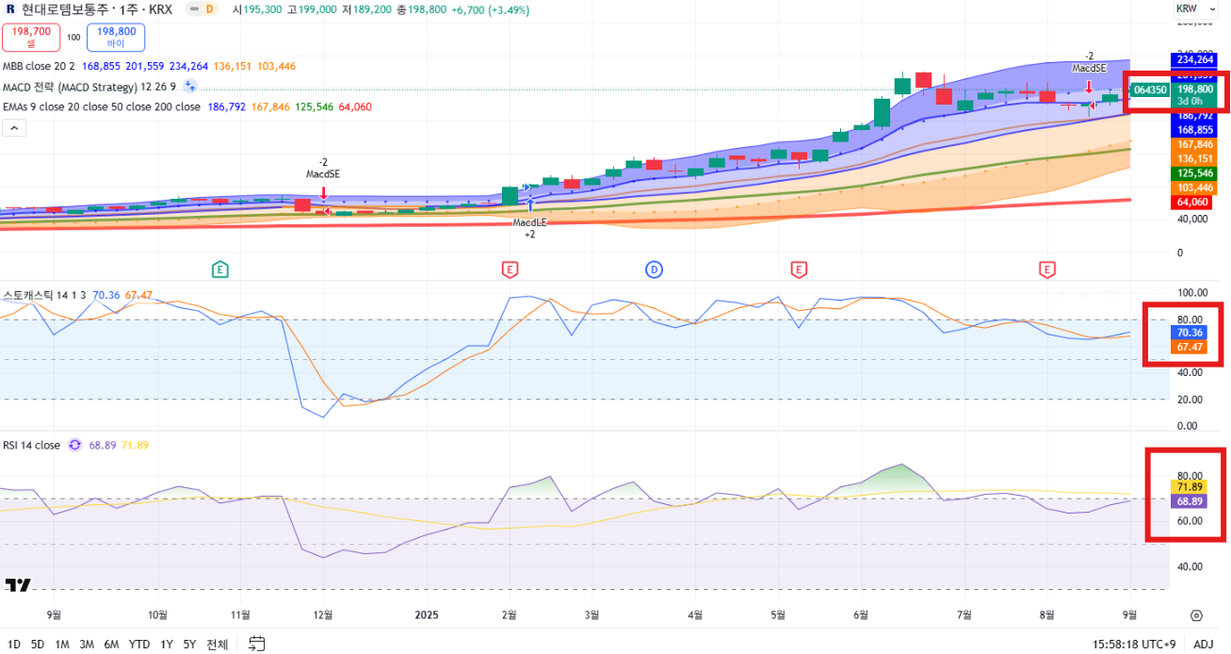Screen dimensions: 1231x654
Task: Open the red E earnings marker above 2월
Action: (x=510, y=270)
